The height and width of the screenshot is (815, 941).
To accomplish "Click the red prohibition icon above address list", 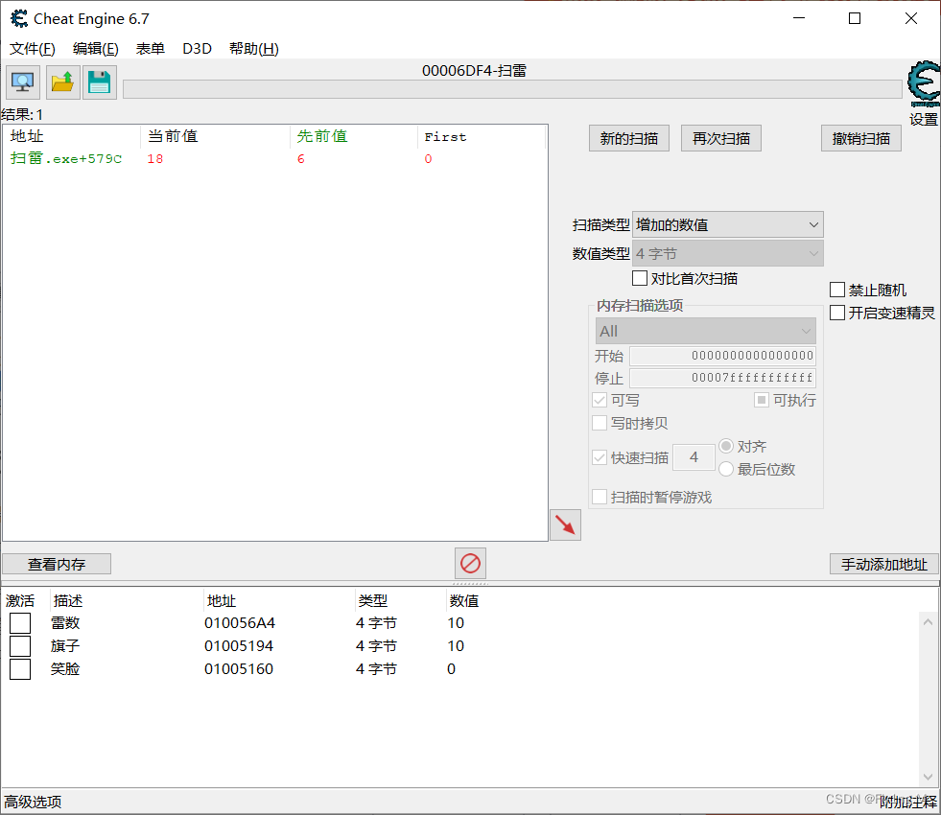I will click(470, 564).
